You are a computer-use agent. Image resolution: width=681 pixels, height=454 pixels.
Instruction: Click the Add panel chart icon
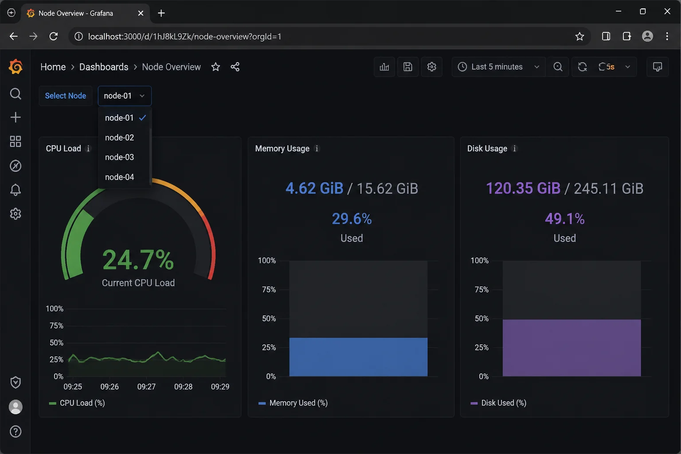point(384,67)
